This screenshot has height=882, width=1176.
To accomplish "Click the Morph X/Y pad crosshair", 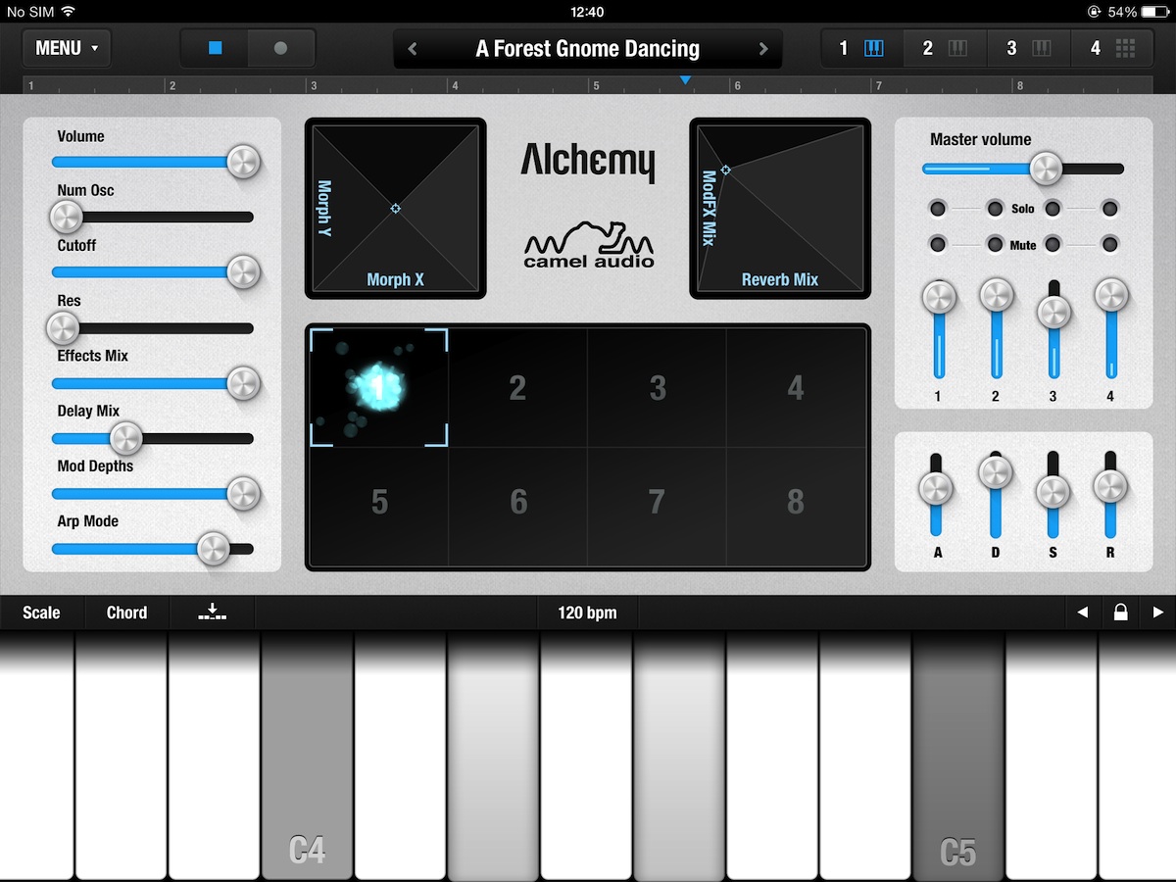I will [x=396, y=208].
